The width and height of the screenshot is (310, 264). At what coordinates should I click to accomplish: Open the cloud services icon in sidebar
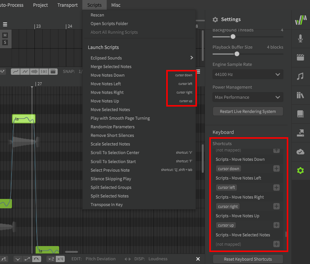[x=301, y=151]
